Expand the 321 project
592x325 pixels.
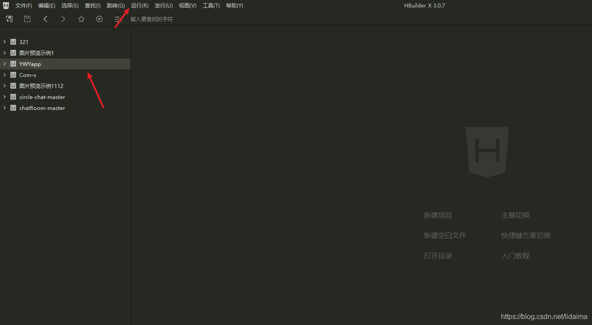click(4, 42)
